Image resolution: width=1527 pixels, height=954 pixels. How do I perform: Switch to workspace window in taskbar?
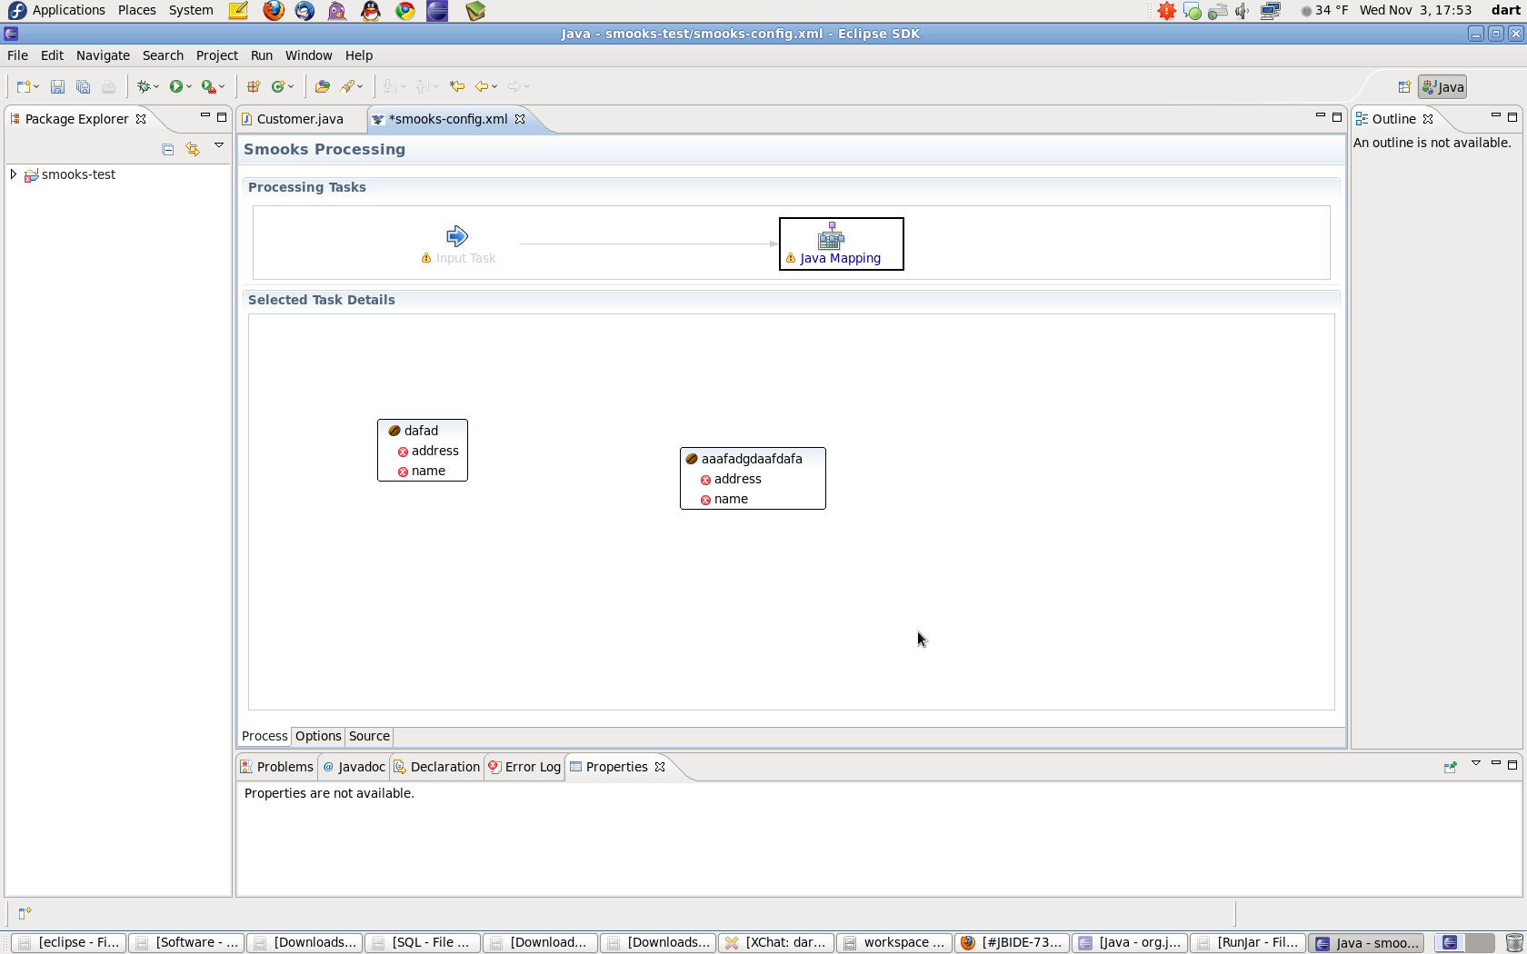893,943
